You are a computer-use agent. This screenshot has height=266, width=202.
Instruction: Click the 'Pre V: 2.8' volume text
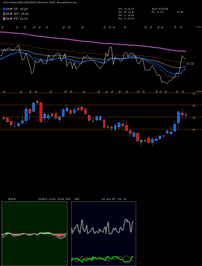point(157,12)
